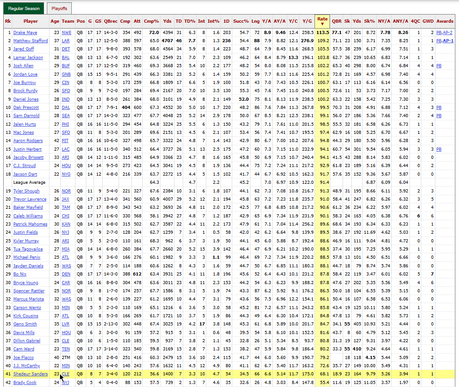The width and height of the screenshot is (459, 389).
Task: Sort by the Sk% column header
Action: (369, 21)
